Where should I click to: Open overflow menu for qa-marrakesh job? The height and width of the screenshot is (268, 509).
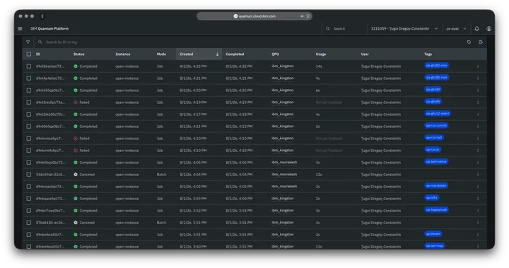coord(478,187)
